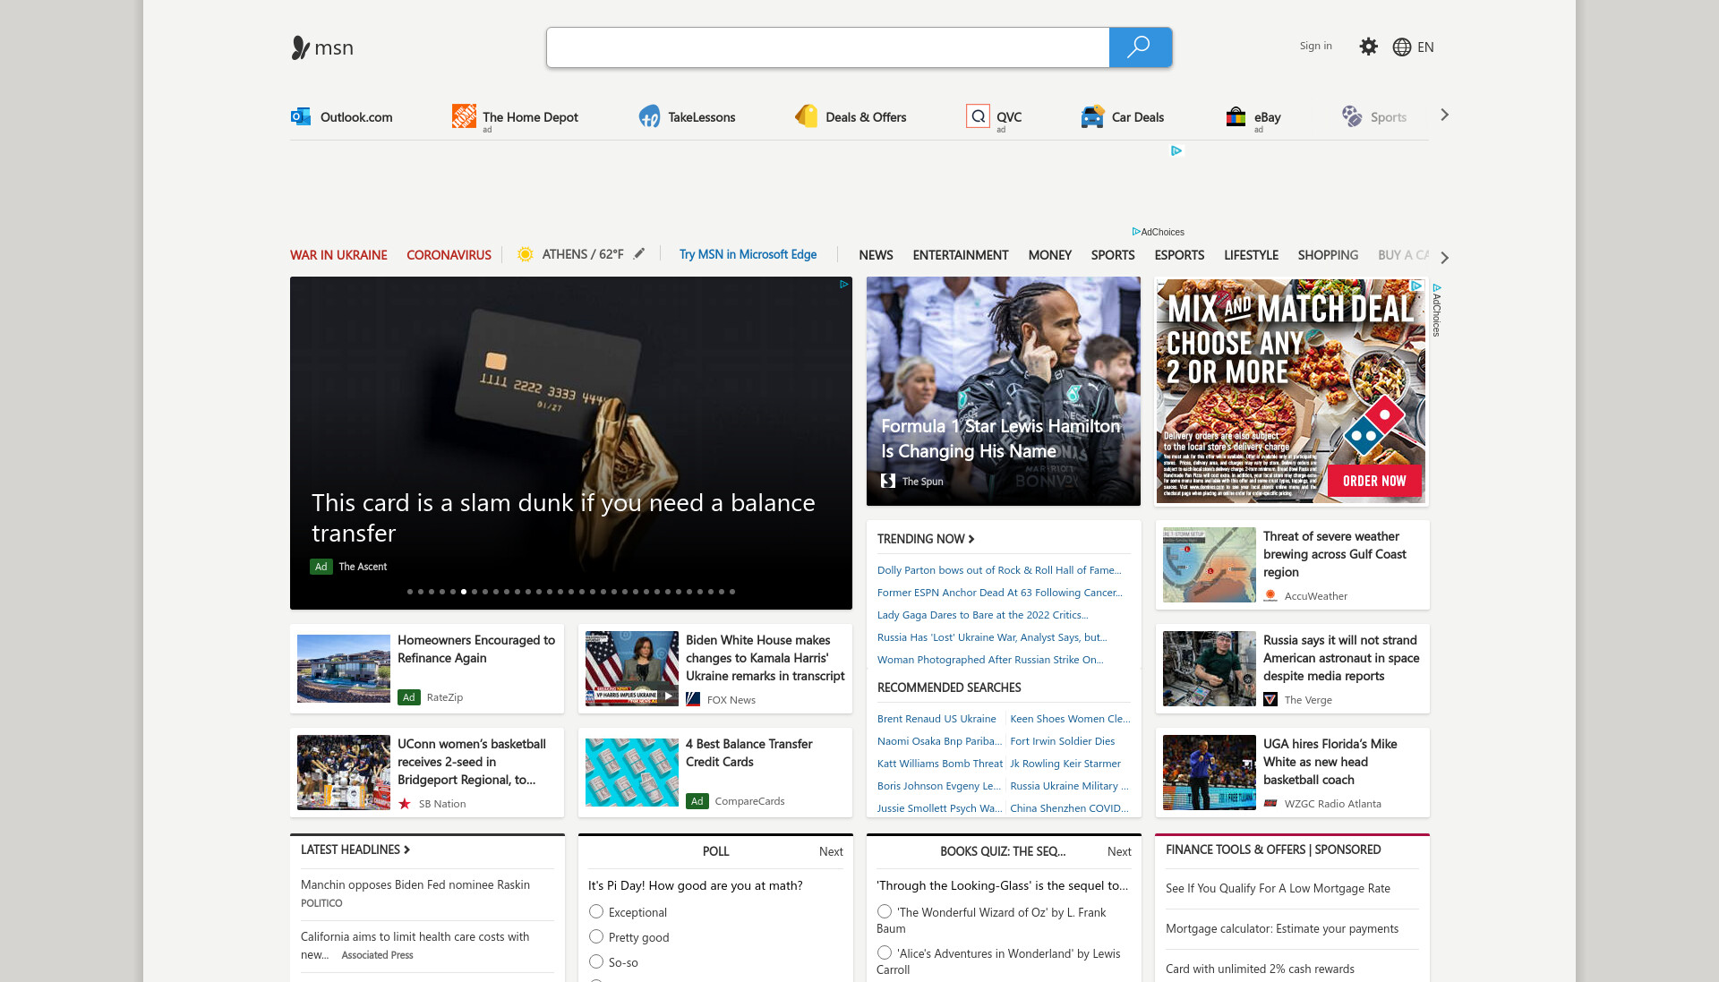Open CORONAVIRUS topic link
This screenshot has width=1719, height=982.
click(449, 255)
